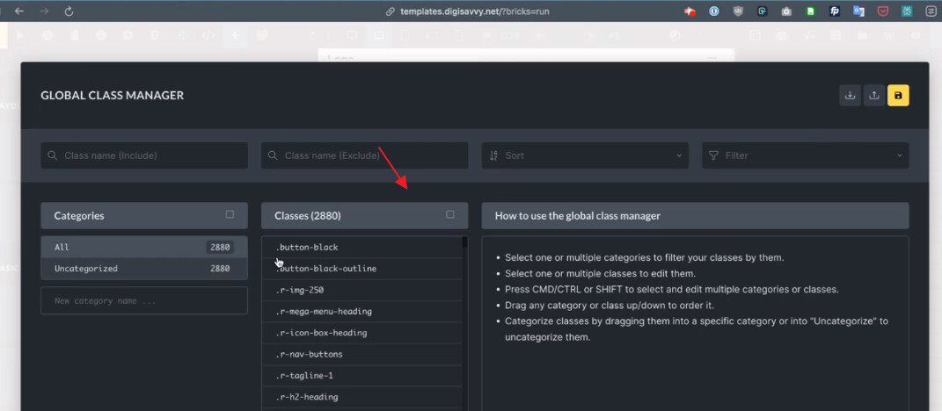Open the gray shield extension icon

[738, 11]
